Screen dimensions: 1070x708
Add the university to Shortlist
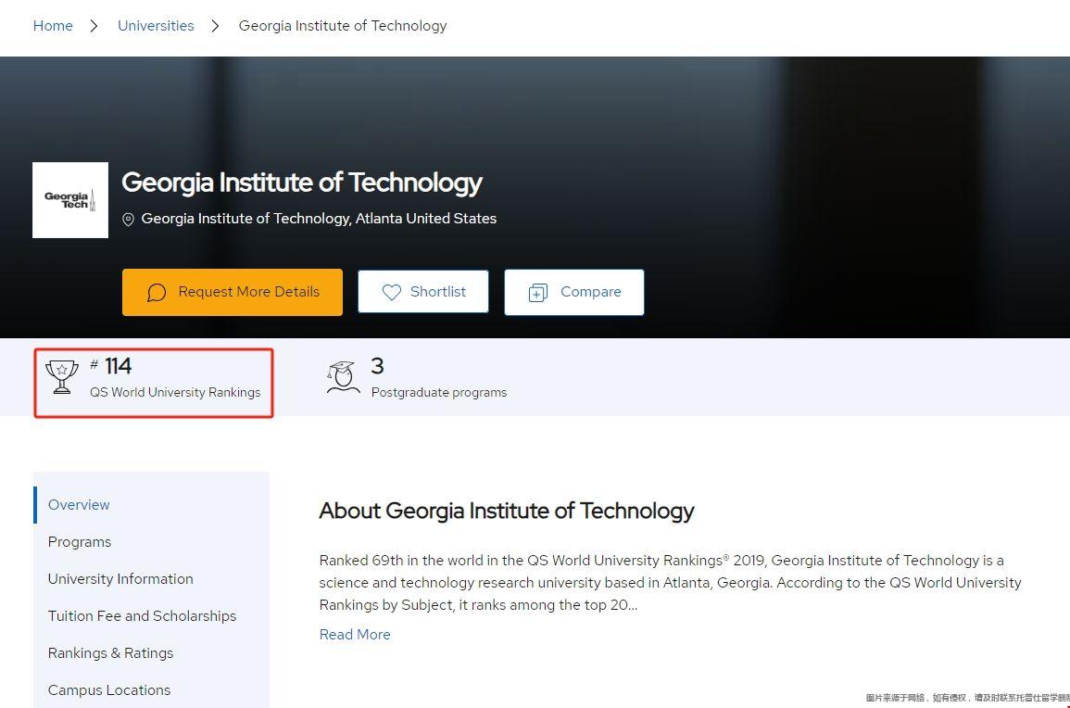[423, 292]
